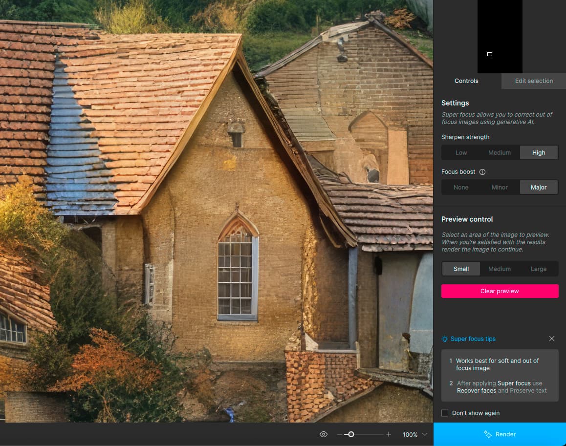Click the zoom slider handle
566x446 pixels.
coord(351,434)
